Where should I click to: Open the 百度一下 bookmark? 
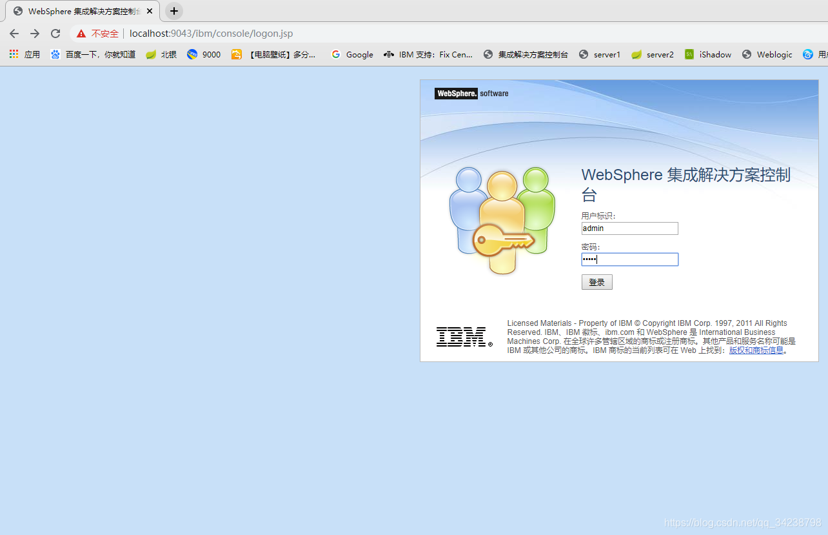click(93, 55)
